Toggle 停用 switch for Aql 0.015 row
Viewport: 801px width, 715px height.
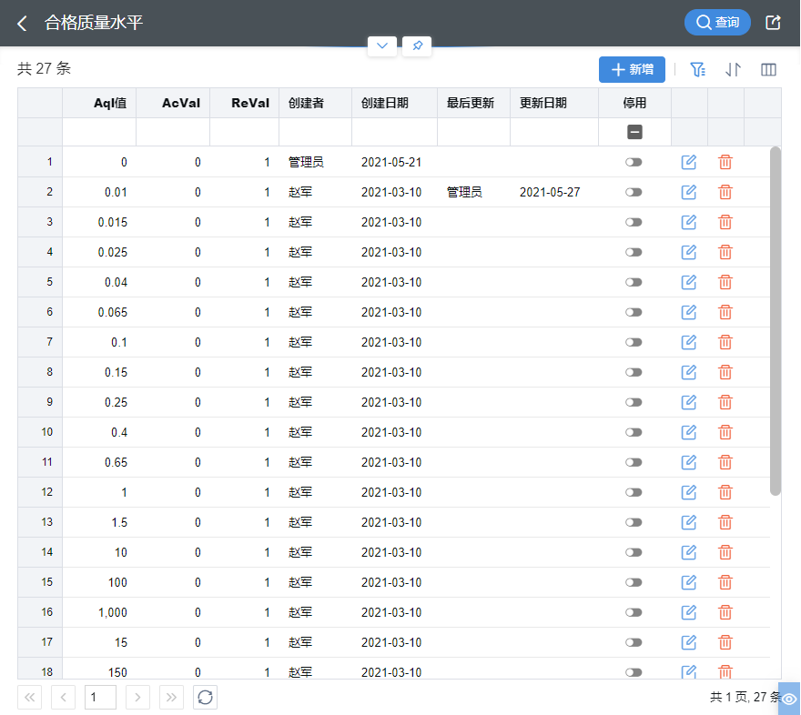click(x=634, y=223)
